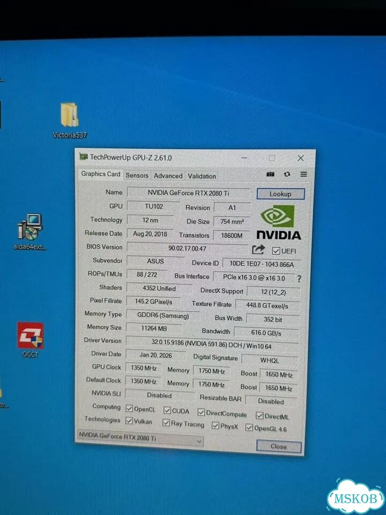Toggle the UEFI checkbox
This screenshot has width=386, height=515.
pyautogui.click(x=276, y=251)
